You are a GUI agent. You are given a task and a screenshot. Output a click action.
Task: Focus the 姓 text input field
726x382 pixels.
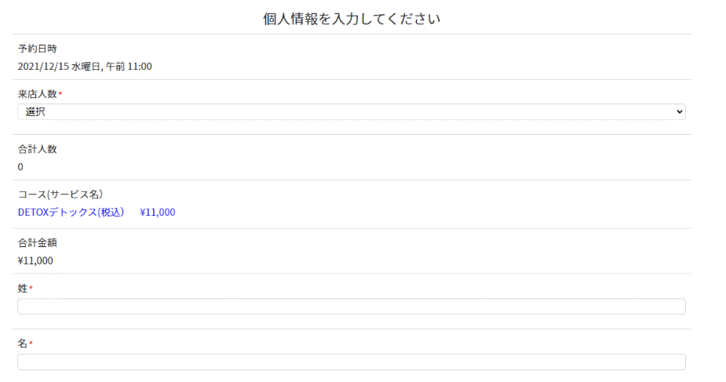tap(351, 306)
